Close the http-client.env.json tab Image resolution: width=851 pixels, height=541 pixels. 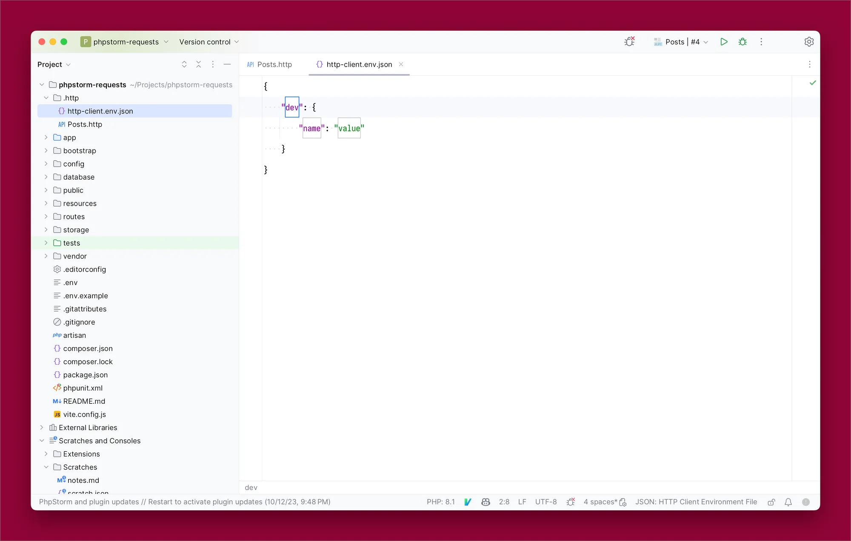click(401, 64)
